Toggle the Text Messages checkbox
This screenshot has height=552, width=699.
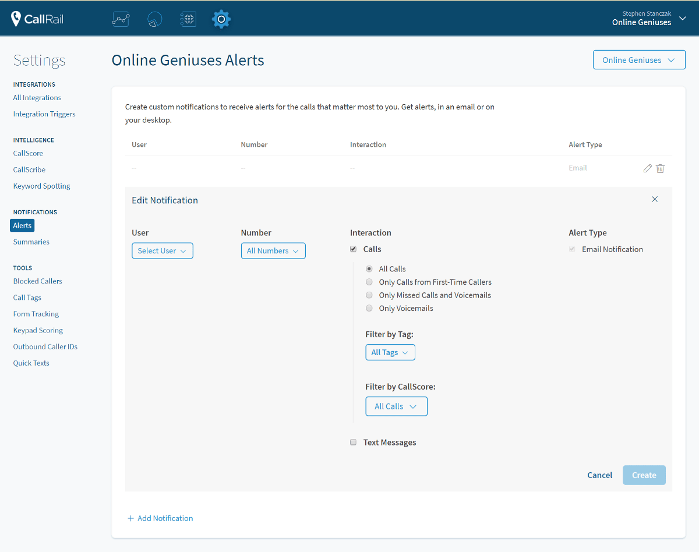353,442
